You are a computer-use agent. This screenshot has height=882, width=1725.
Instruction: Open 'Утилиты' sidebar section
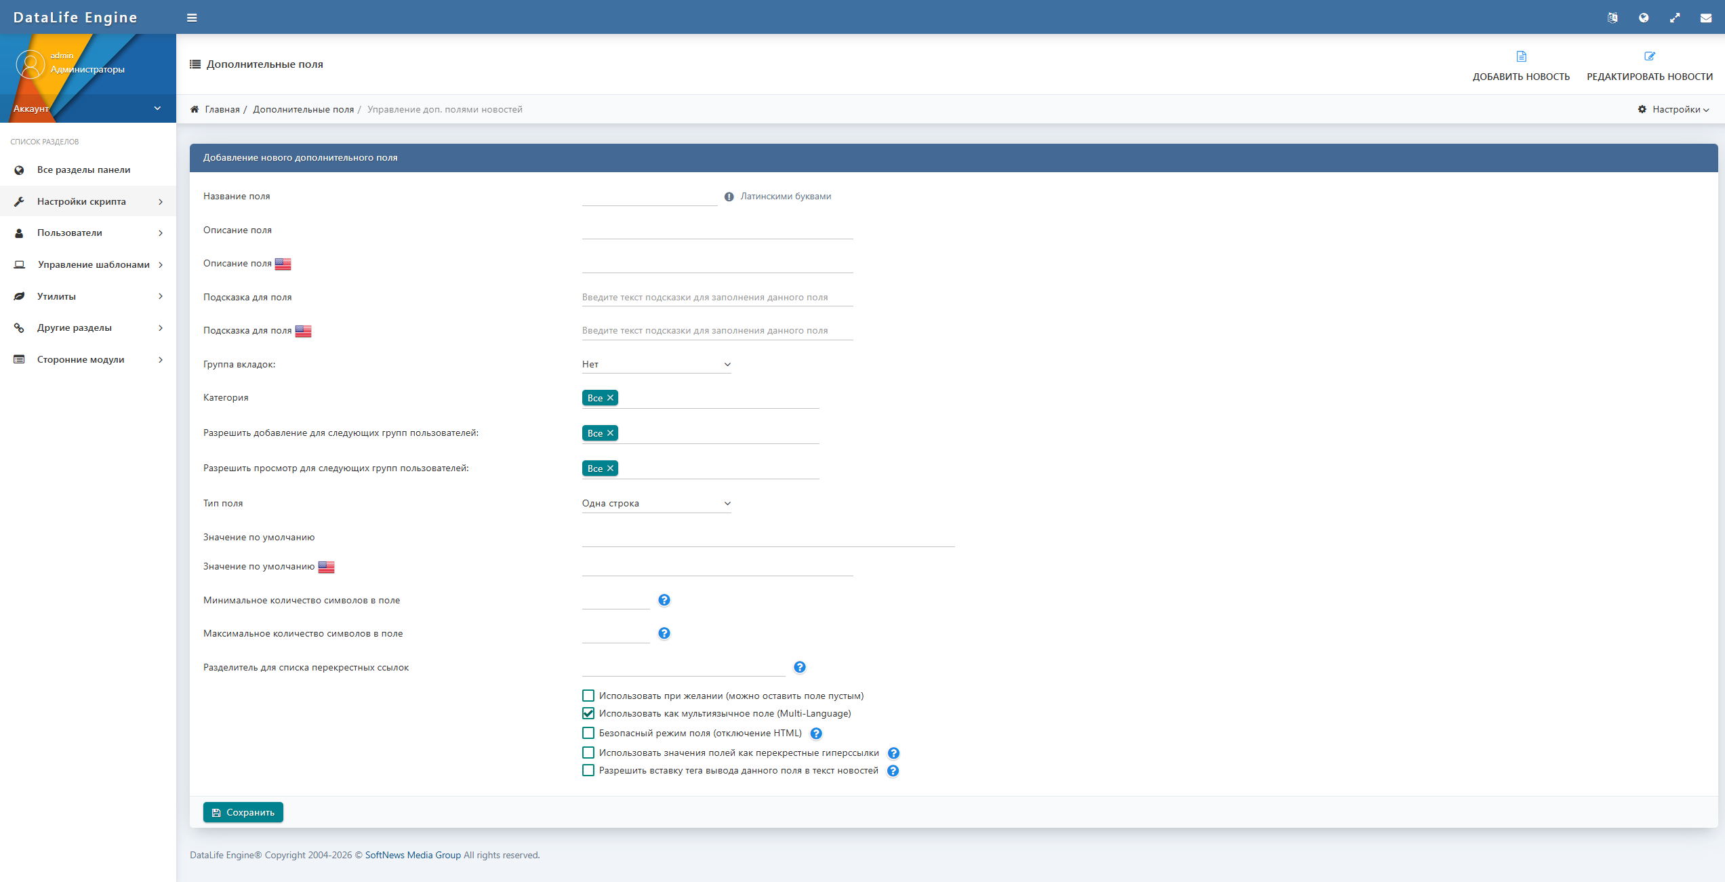coord(88,296)
